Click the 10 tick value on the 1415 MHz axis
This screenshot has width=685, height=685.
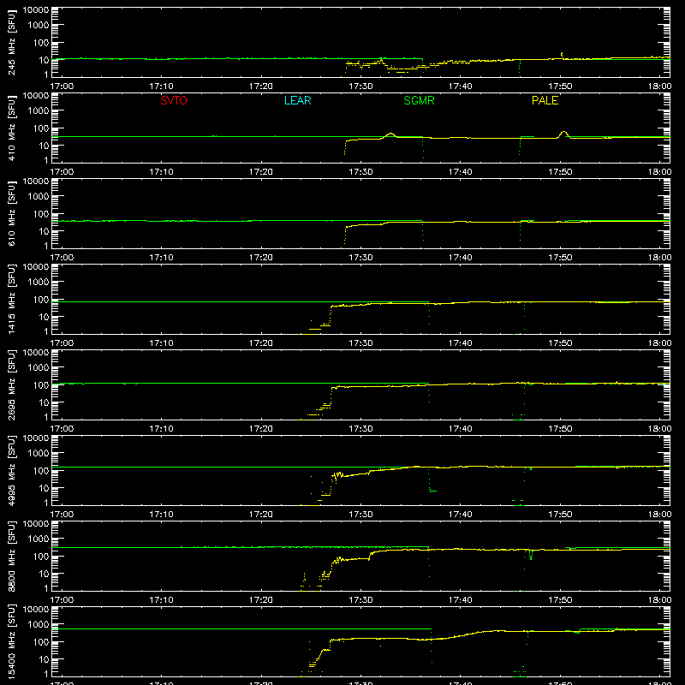(44, 317)
